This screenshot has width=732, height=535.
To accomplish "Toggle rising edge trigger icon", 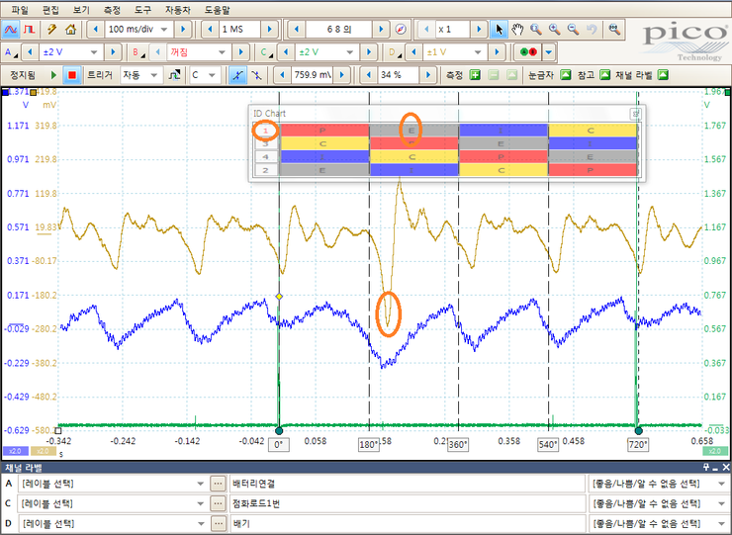I will pos(237,75).
